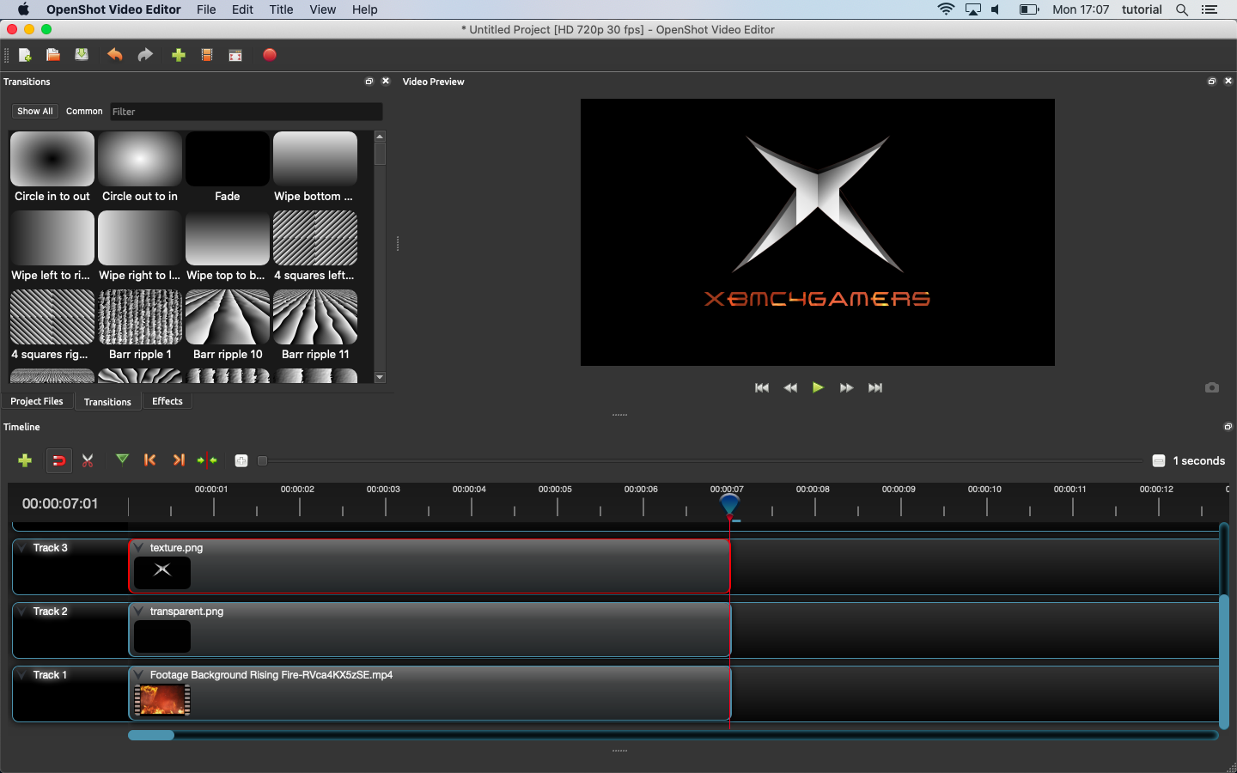This screenshot has height=773, width=1237.
Task: Expand the Track 3 dropdown arrow
Action: tap(22, 548)
